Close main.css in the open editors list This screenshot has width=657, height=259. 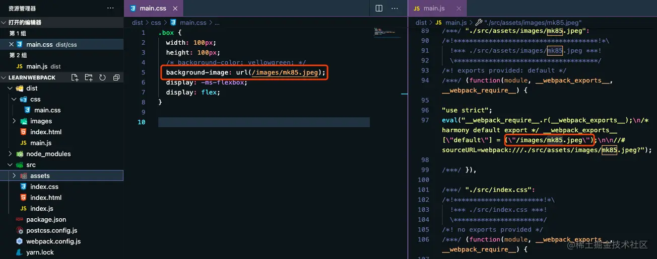[12, 44]
